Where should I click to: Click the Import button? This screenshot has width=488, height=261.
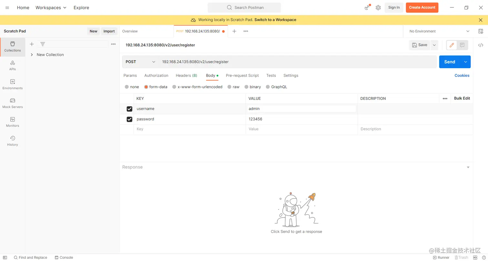coord(109,31)
